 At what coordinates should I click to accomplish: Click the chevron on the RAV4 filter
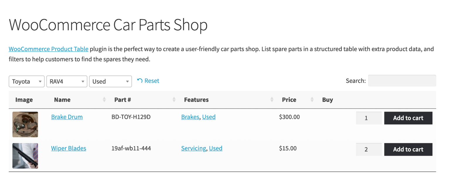coord(83,81)
